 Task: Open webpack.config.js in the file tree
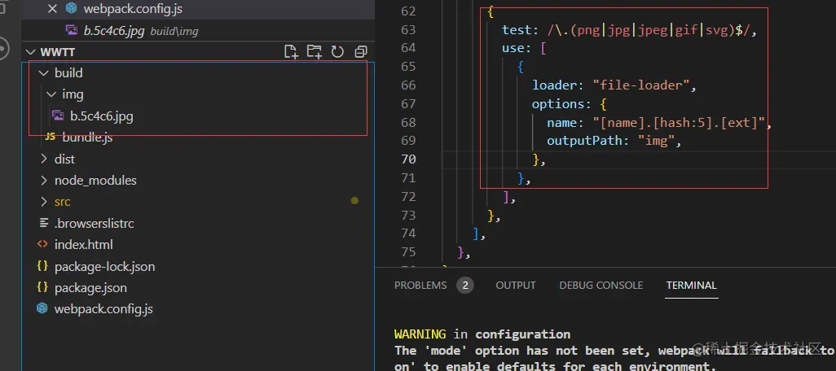103,309
